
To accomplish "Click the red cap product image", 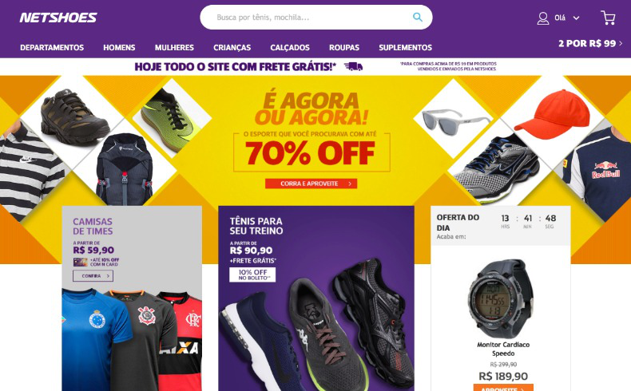I will coord(552,115).
